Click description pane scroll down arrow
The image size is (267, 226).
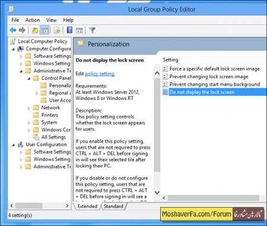157,192
